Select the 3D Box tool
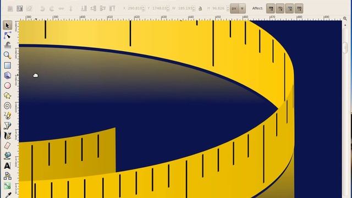Image resolution: width=352 pixels, height=198 pixels. (x=7, y=75)
